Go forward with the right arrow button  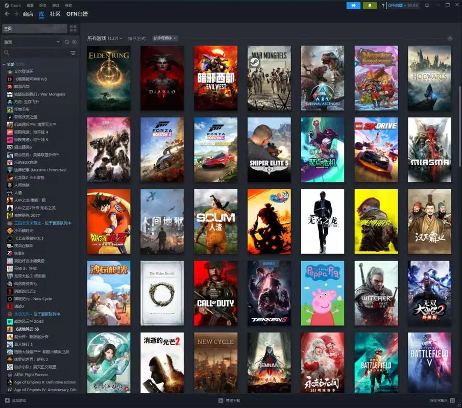[16, 14]
